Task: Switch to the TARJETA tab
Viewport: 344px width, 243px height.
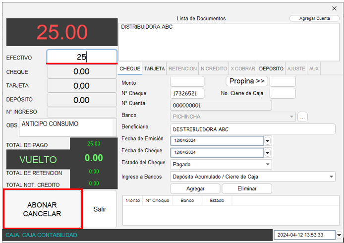Action: (x=155, y=69)
